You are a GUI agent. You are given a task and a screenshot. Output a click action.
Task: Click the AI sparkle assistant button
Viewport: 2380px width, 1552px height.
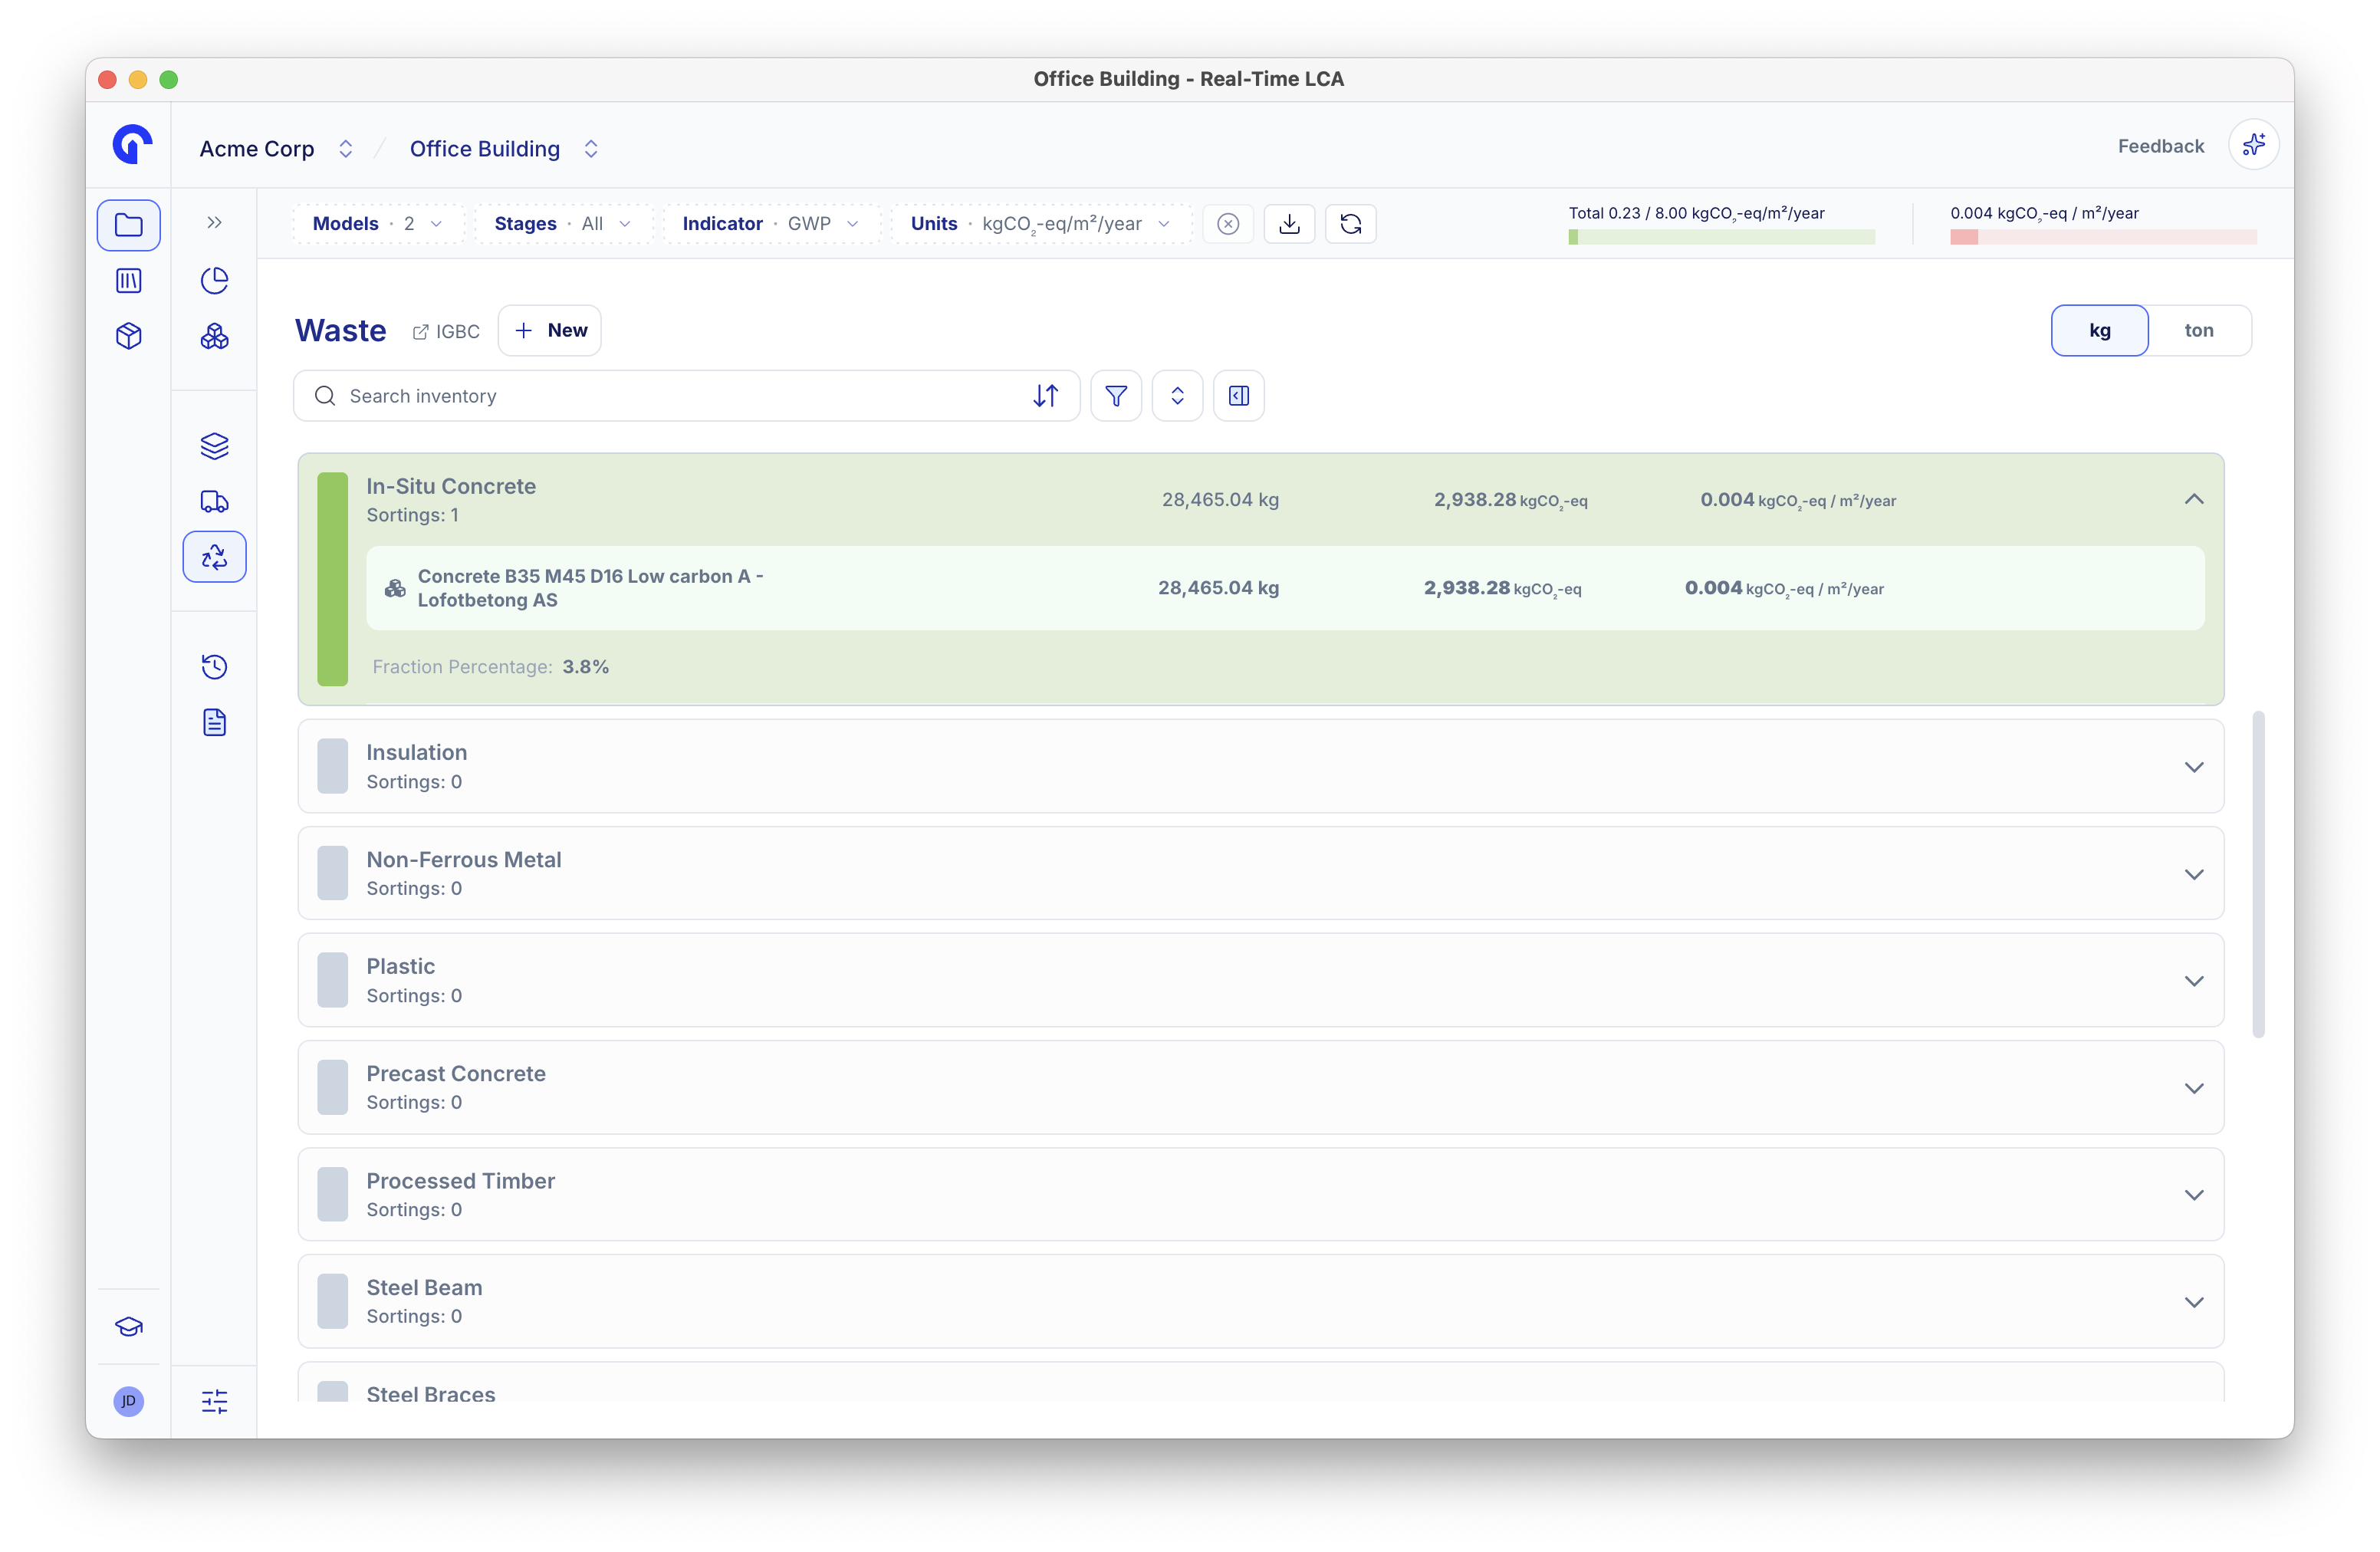[2253, 146]
